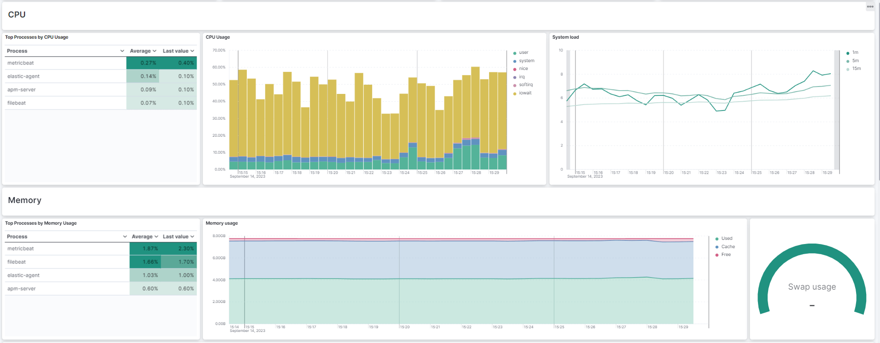Click Top Processes by Memory Usage title

(41, 223)
